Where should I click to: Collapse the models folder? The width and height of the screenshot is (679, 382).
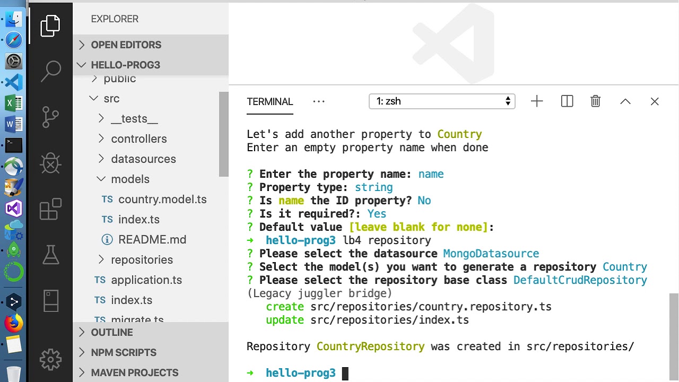click(130, 179)
